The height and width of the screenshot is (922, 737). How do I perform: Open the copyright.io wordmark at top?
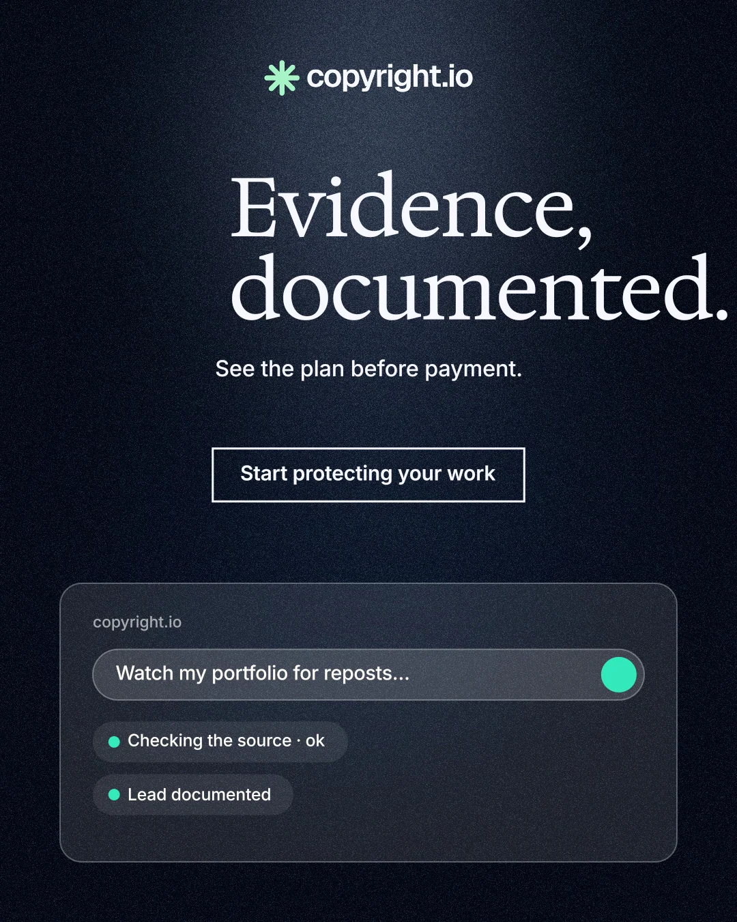click(x=390, y=78)
